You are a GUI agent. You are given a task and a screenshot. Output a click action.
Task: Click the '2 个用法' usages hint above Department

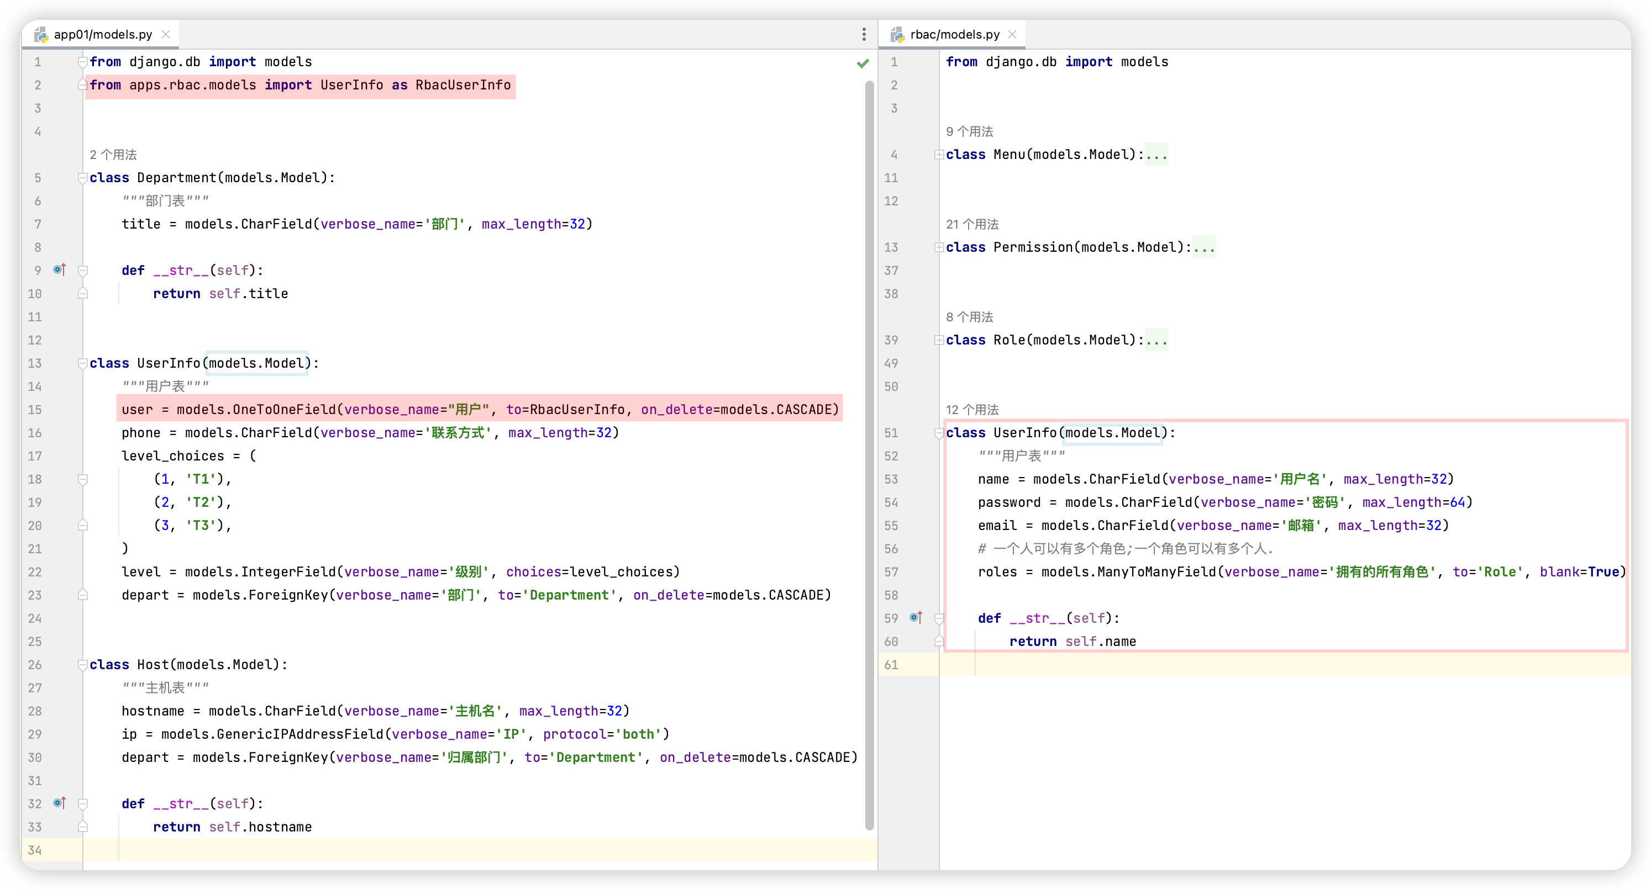(x=113, y=154)
